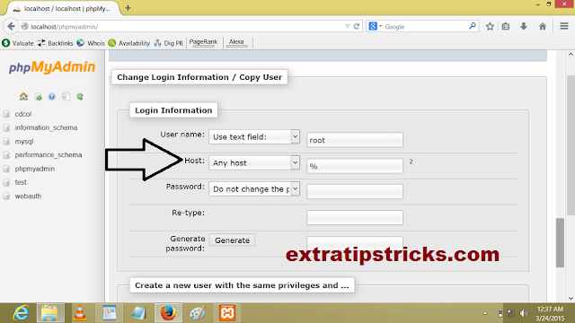Click the User name text field containing root

pos(355,140)
